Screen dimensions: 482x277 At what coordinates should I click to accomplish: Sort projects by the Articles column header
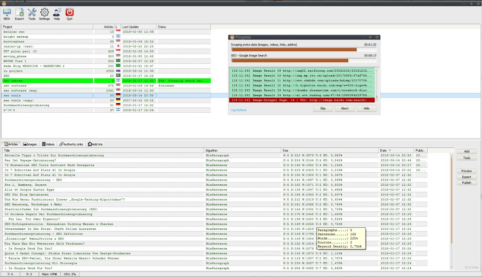[x=104, y=27]
